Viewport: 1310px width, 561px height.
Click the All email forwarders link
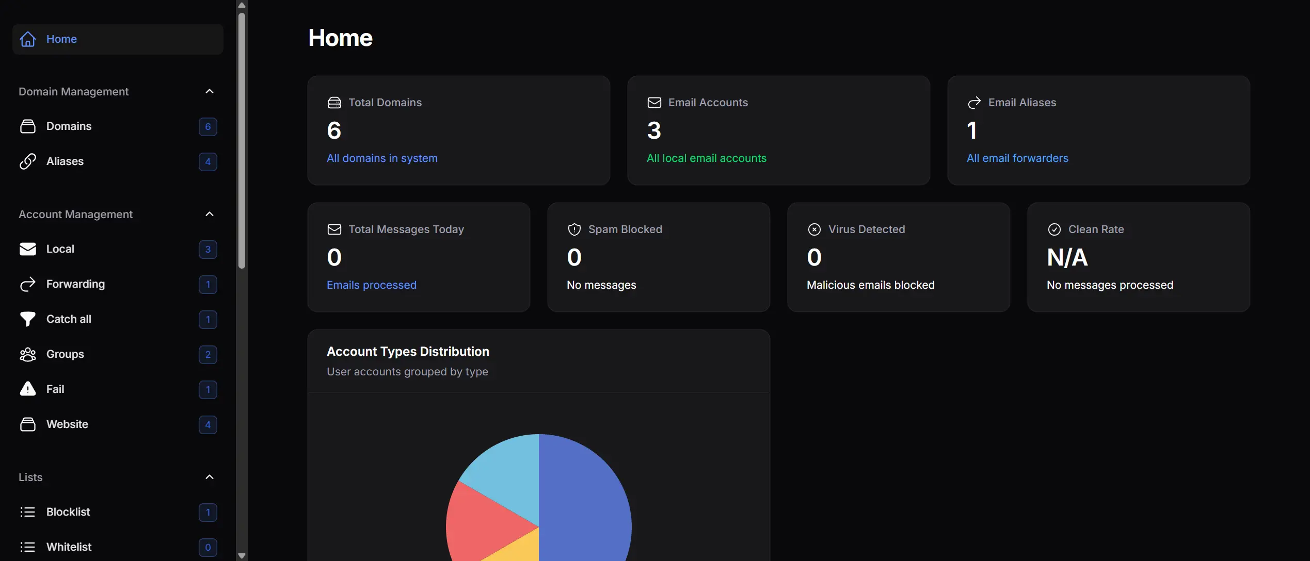(1017, 158)
